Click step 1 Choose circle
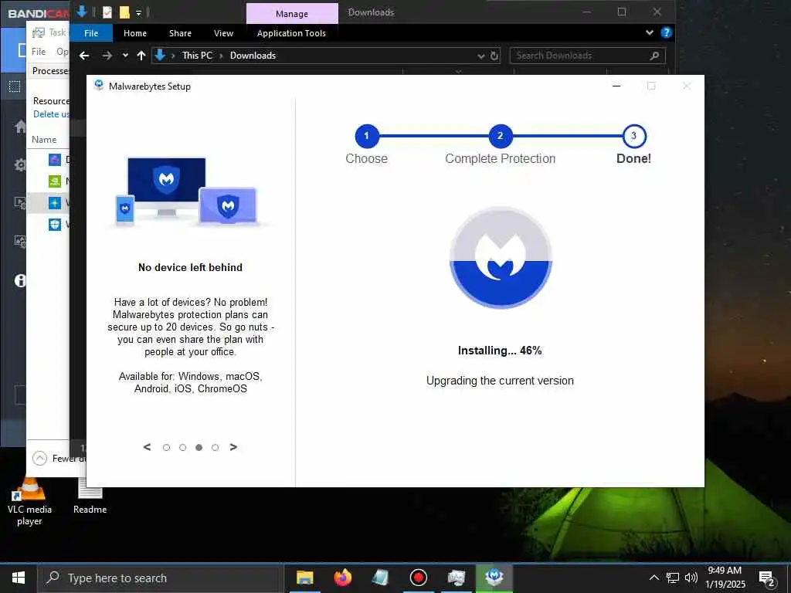This screenshot has width=791, height=593. [367, 136]
